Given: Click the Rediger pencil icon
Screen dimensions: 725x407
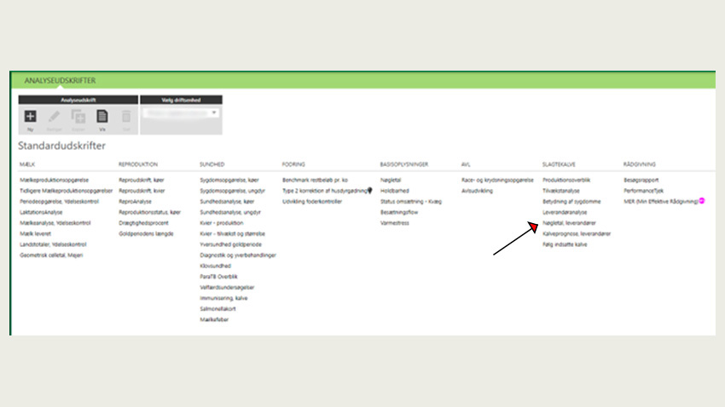Looking at the screenshot, I should 54,117.
